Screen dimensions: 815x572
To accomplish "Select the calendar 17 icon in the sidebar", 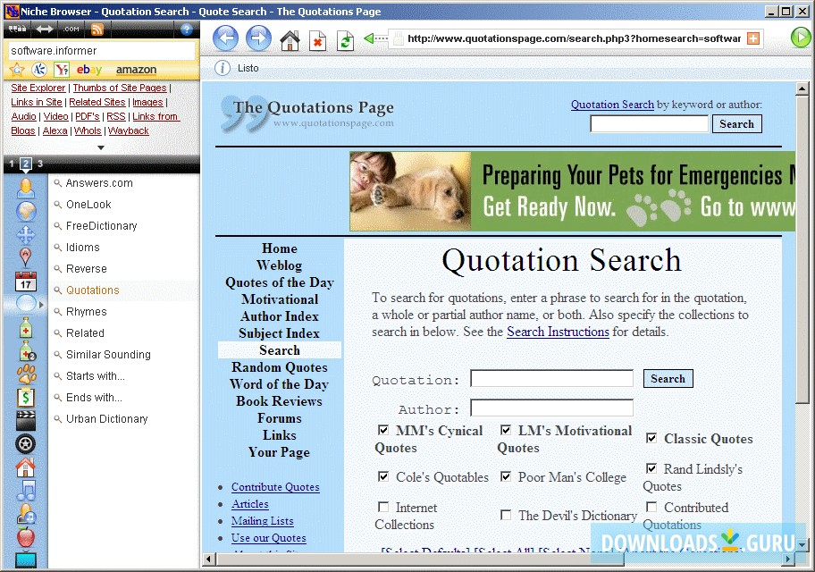I will coord(25,283).
